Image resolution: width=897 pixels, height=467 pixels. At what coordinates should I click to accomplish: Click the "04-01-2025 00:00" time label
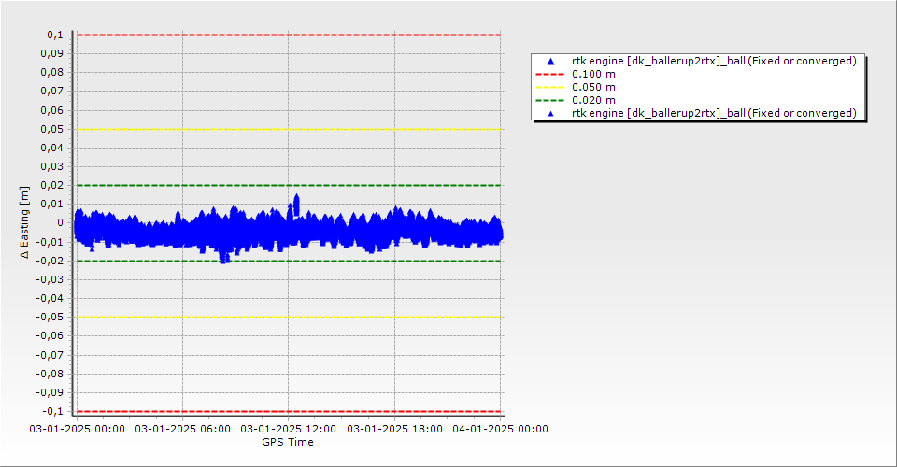[501, 429]
